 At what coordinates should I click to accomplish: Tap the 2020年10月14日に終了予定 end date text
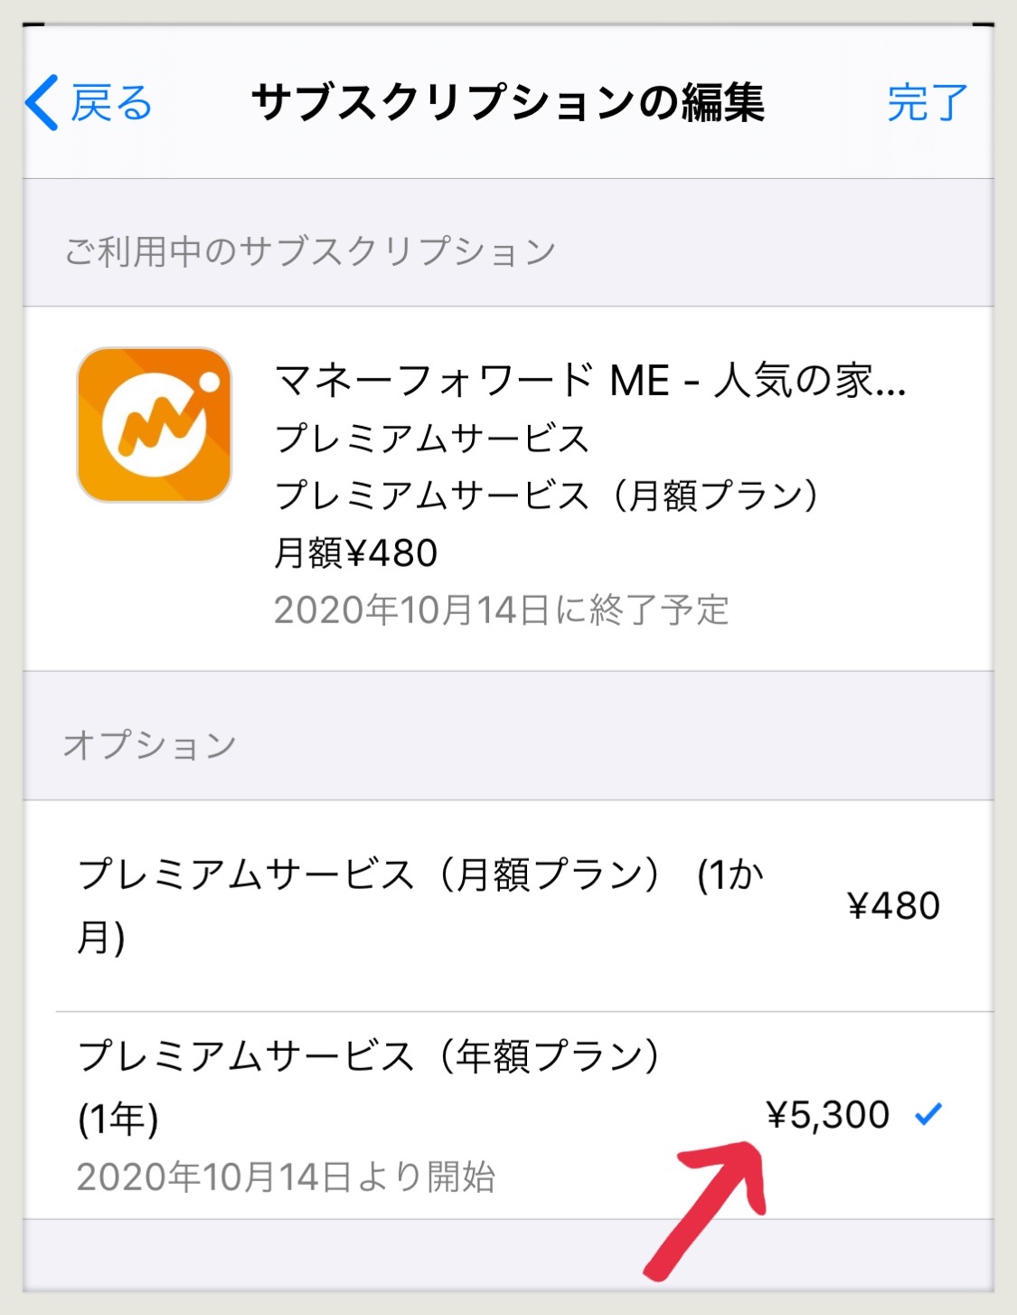pyautogui.click(x=502, y=610)
